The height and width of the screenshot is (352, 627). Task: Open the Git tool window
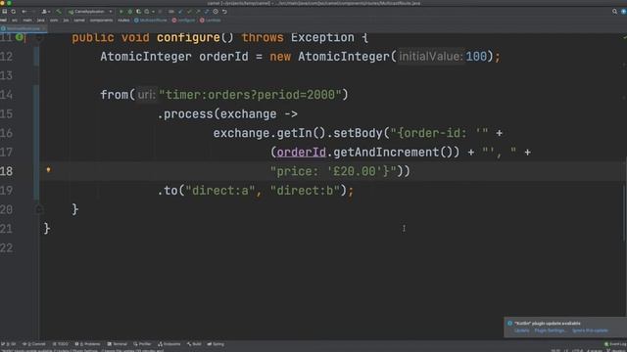point(9,344)
